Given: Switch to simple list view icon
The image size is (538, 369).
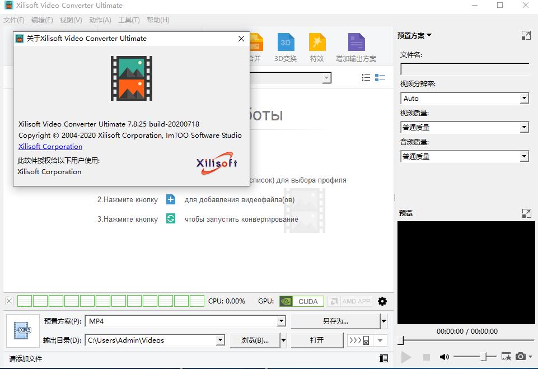Looking at the screenshot, I should point(366,78).
